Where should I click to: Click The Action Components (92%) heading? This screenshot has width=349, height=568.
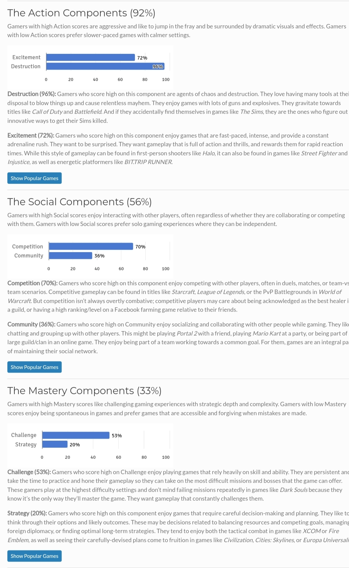(x=81, y=13)
